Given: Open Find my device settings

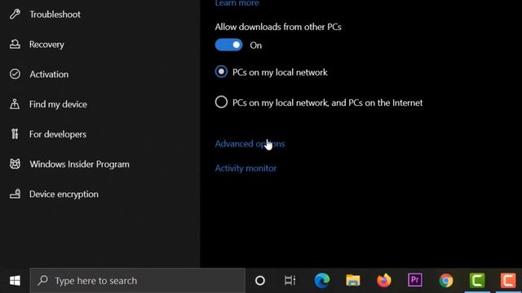Looking at the screenshot, I should (58, 104).
